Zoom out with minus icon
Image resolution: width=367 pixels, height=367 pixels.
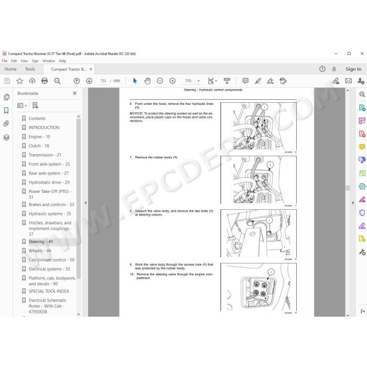(x=160, y=81)
